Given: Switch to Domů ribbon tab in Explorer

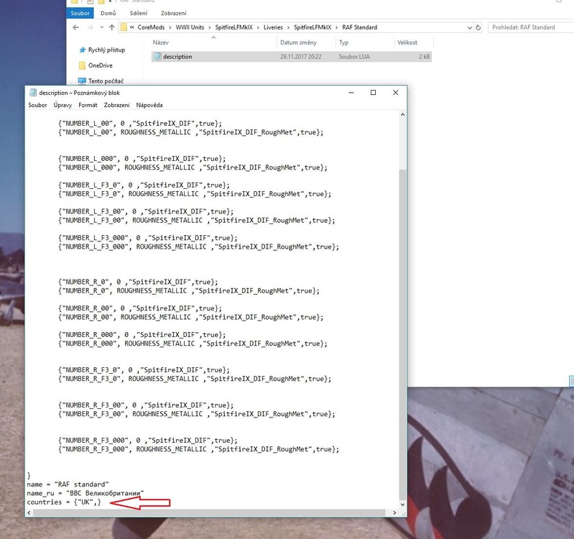Looking at the screenshot, I should [x=108, y=13].
